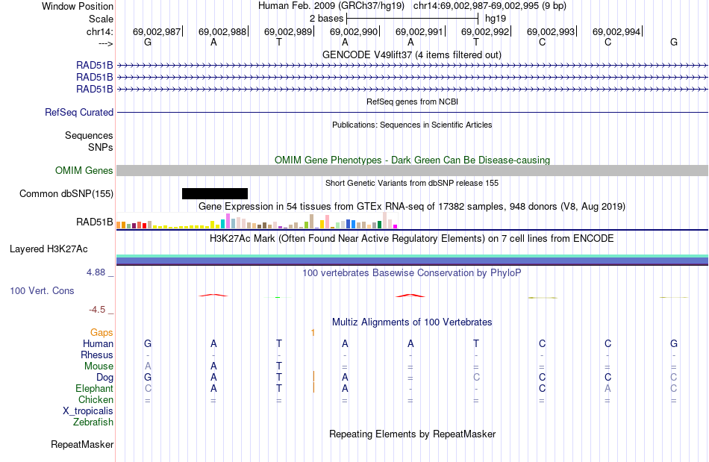
Task: Click the Human Feb. 2009 (GRCh37/hg19) assembly text
Action: coord(332,6)
